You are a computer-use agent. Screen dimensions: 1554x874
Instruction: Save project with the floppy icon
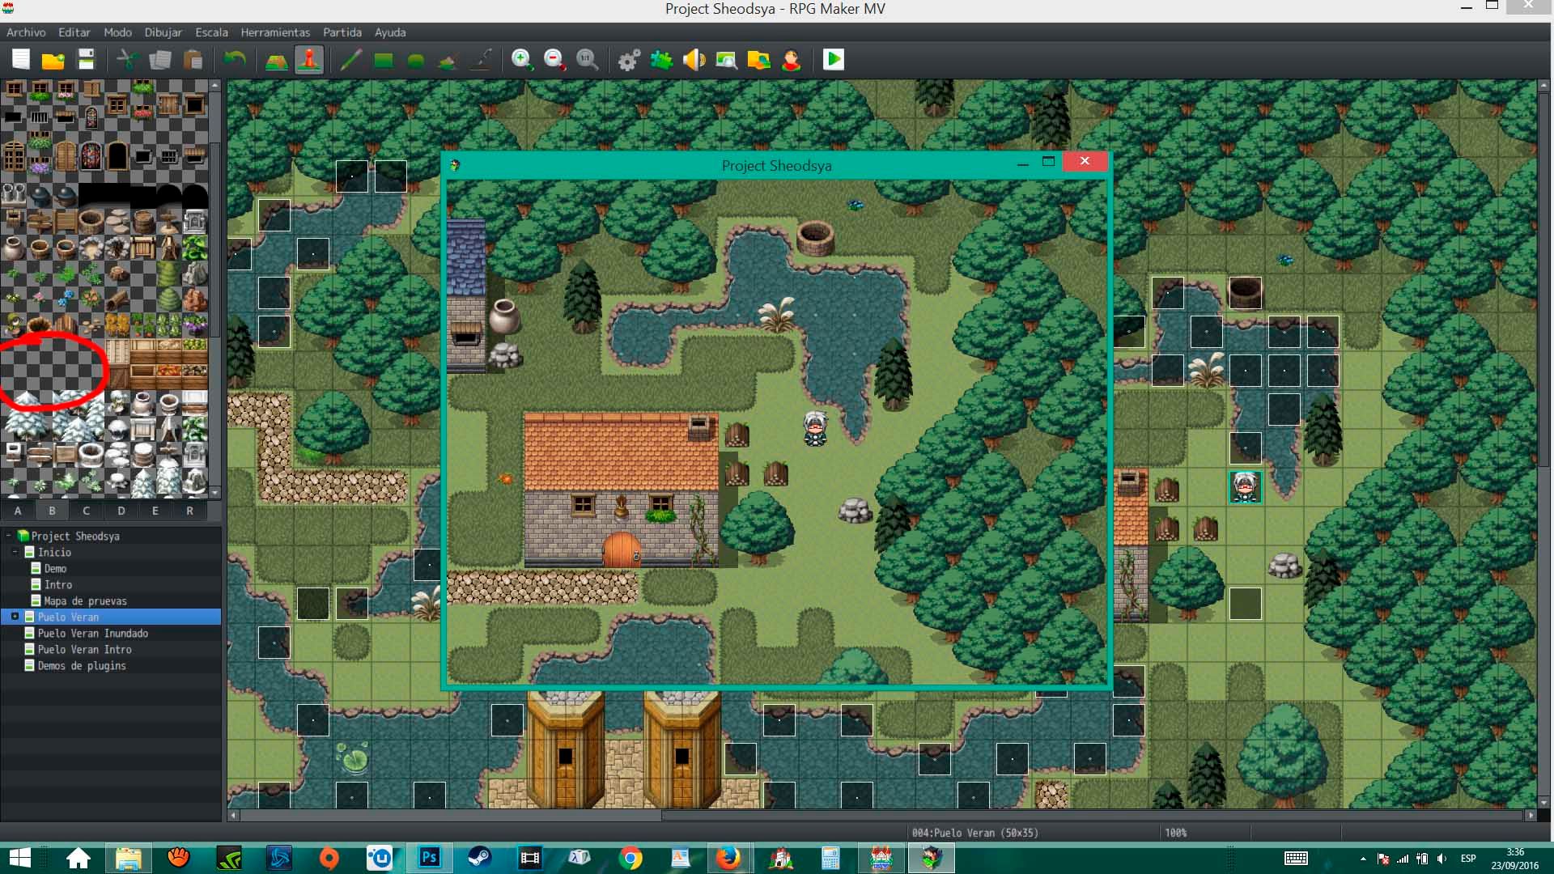(x=86, y=60)
